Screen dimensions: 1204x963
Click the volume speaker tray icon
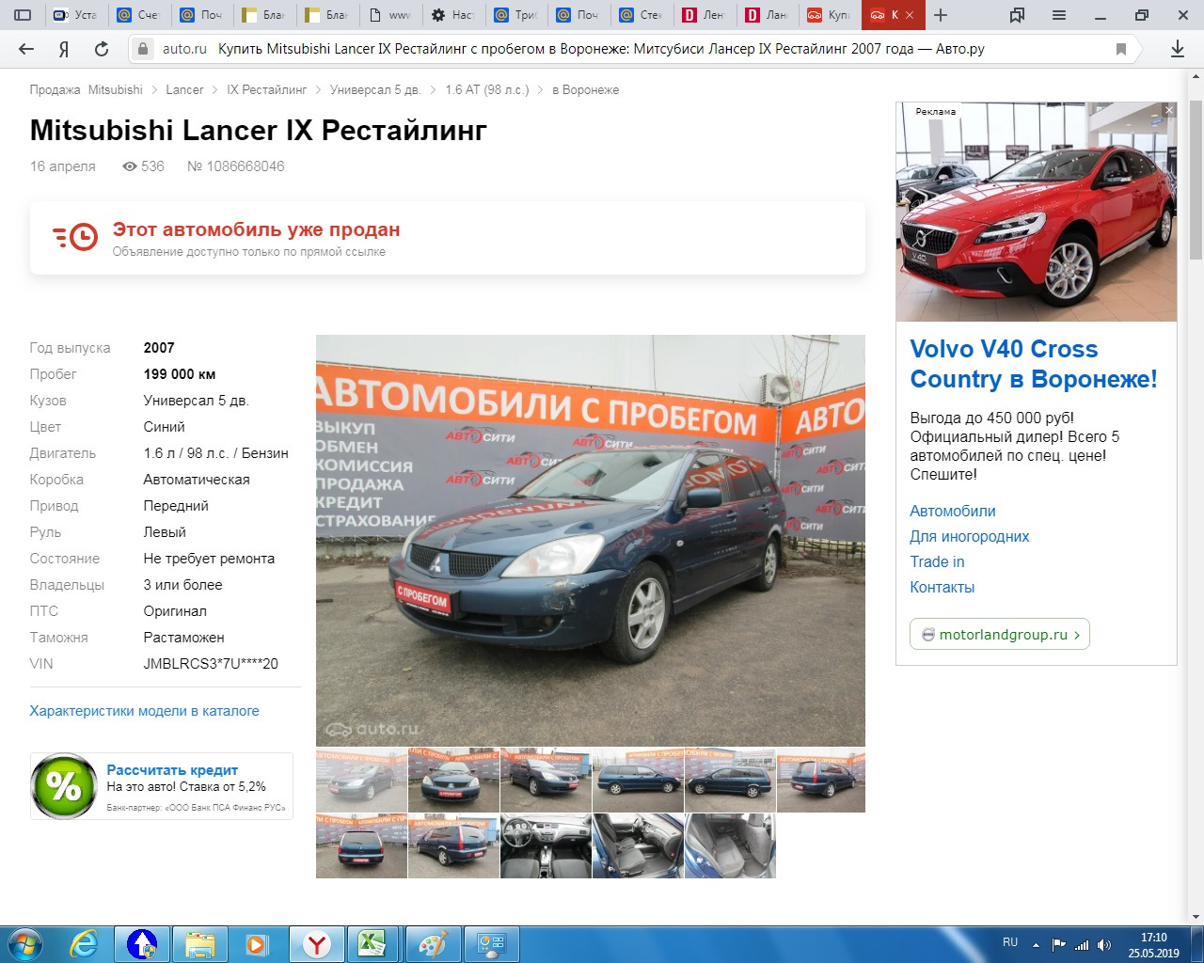[x=1104, y=944]
